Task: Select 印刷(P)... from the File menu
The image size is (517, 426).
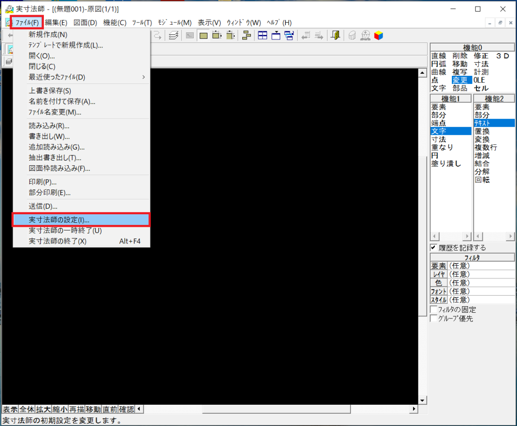Action: click(x=81, y=182)
